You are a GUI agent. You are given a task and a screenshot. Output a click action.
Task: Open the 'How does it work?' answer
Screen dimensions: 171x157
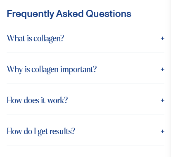pos(85,100)
